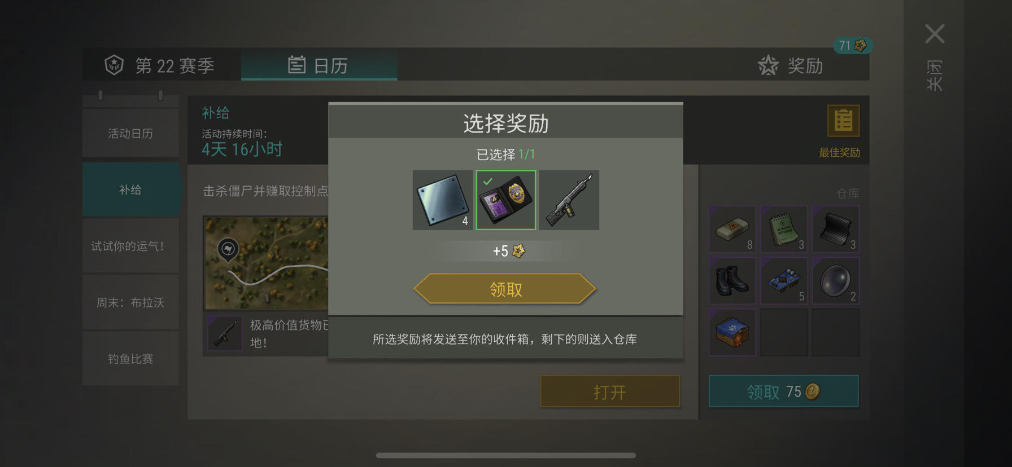Select the blue circuit board item
Screen dimensions: 1012x467
point(784,280)
